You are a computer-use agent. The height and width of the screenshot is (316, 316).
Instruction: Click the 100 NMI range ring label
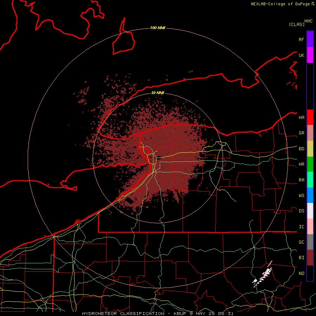158,28
